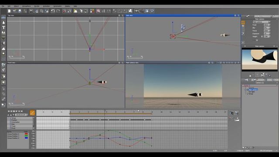Save the scene with the floppy disk icon
Image resolution: width=279 pixels, height=157 pixels.
click(x=20, y=11)
